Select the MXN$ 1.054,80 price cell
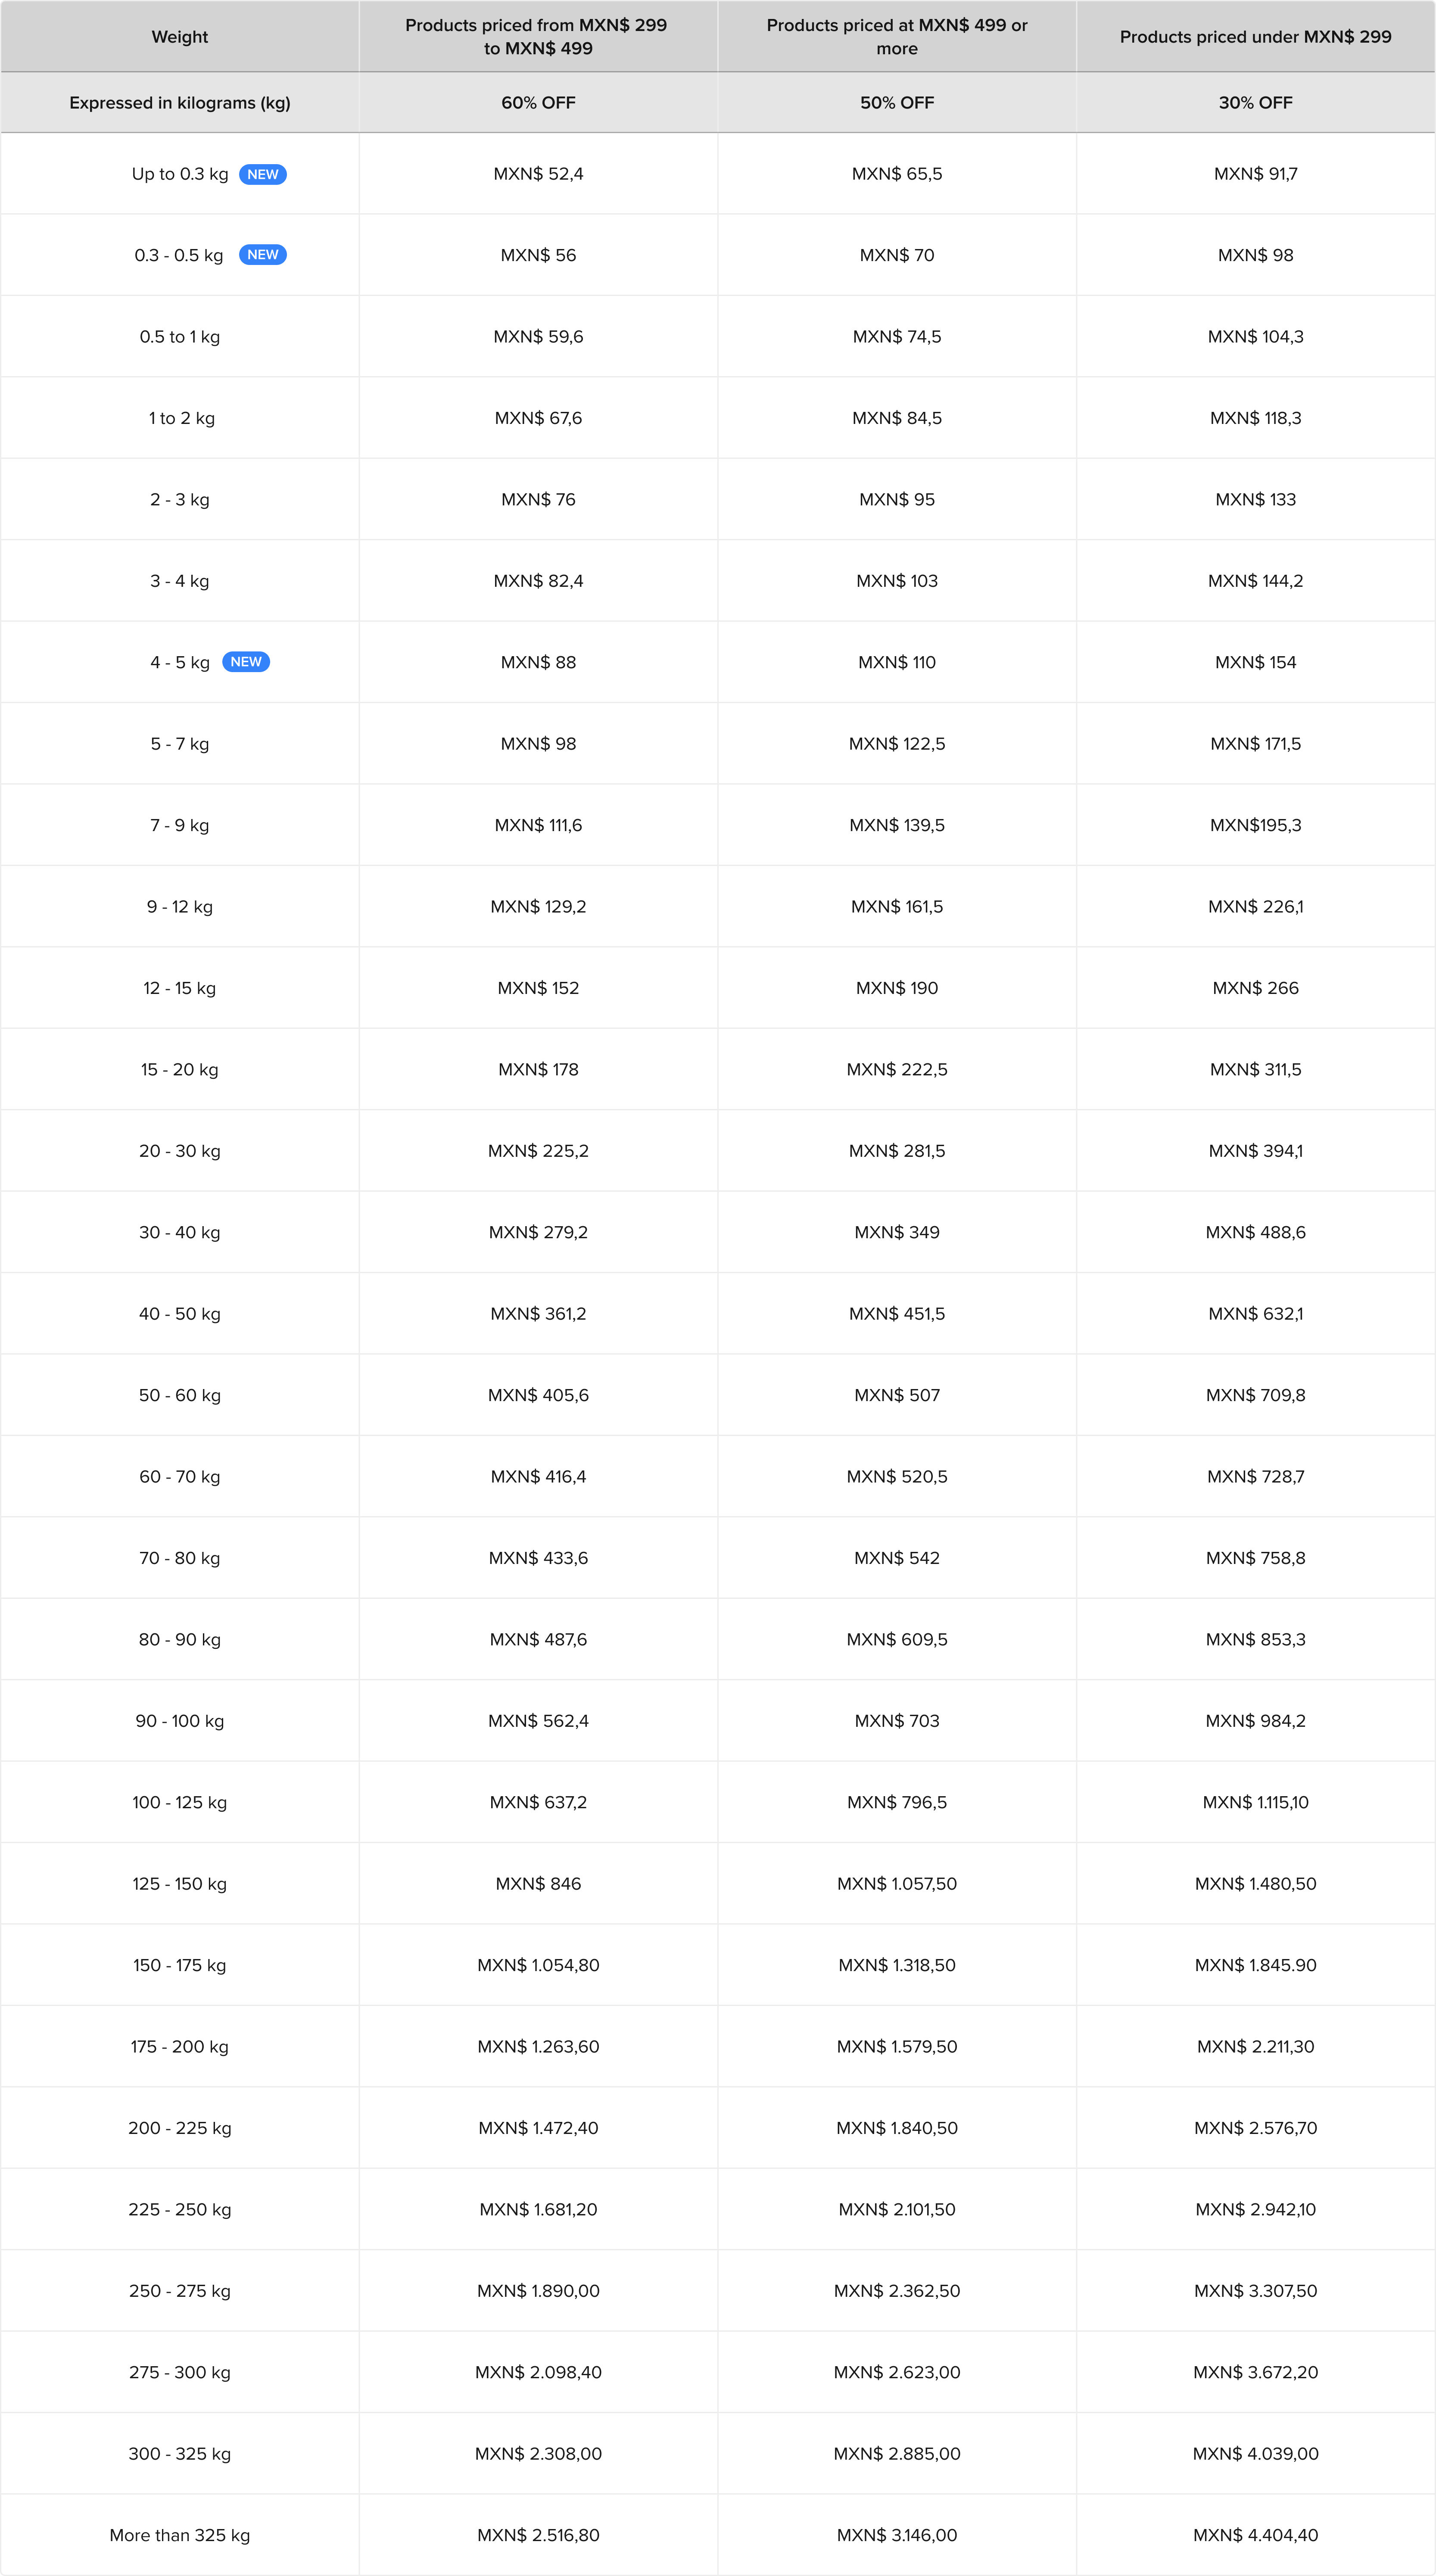The height and width of the screenshot is (2576, 1436). click(538, 1966)
